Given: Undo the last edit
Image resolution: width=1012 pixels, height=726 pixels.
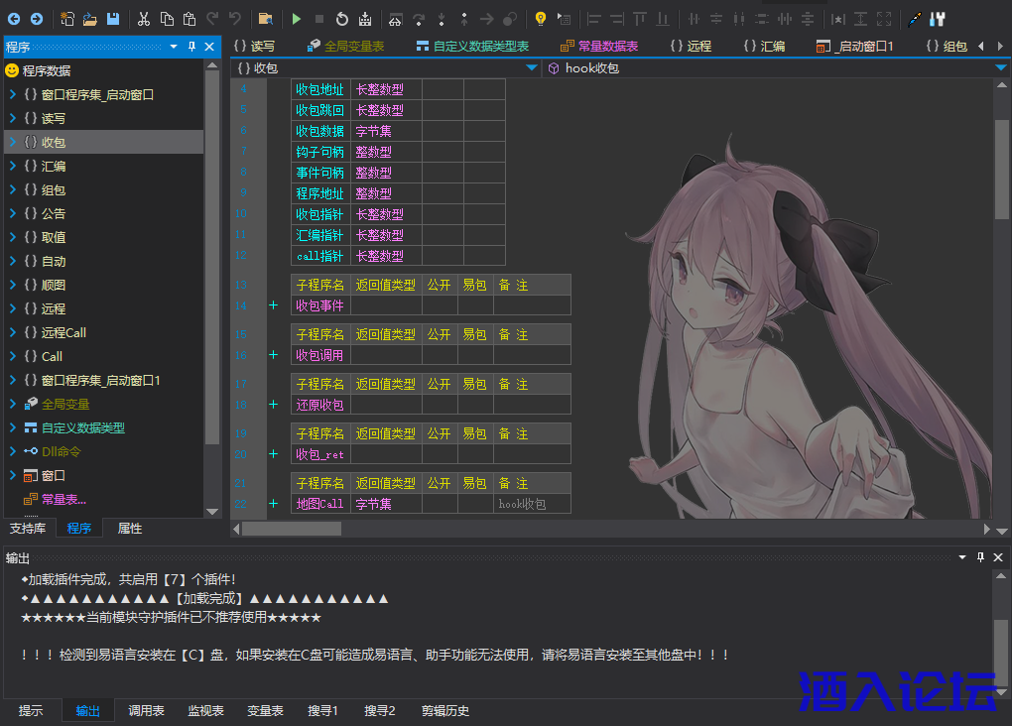Looking at the screenshot, I should [235, 18].
